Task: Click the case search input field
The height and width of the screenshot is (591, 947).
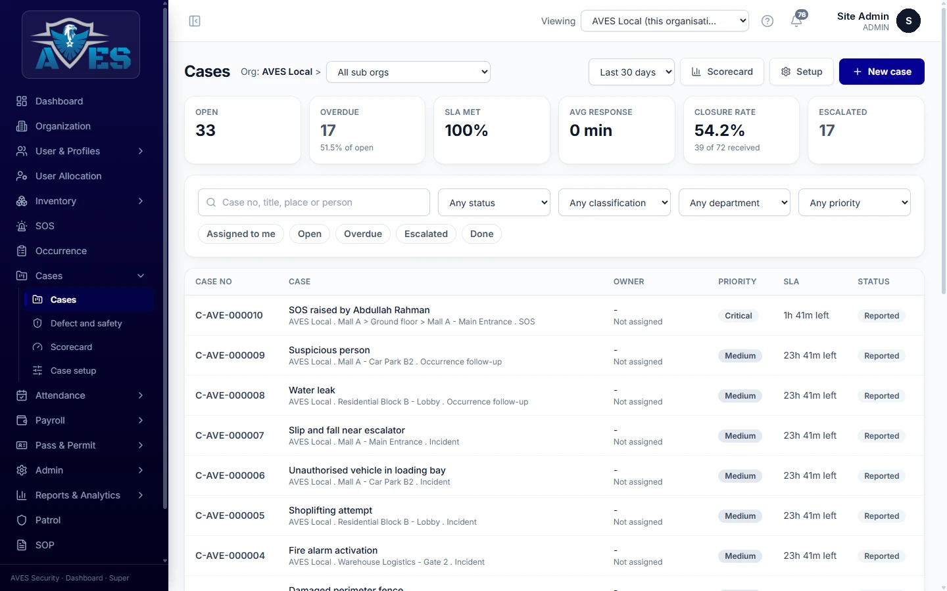Action: (314, 202)
